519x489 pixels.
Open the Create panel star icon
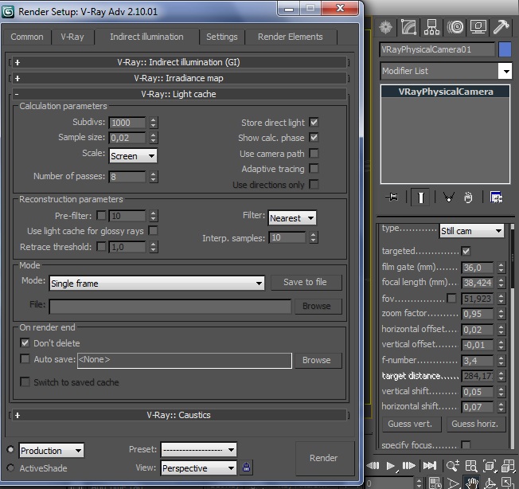[x=385, y=27]
